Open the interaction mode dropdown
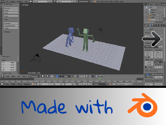The width and height of the screenshot is (166, 125). point(35,76)
